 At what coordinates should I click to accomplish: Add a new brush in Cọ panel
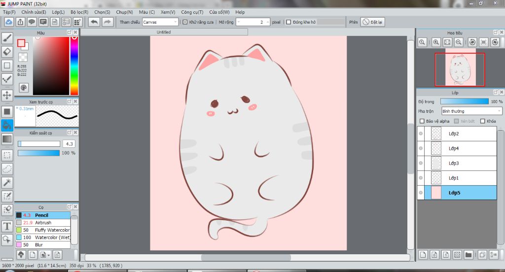pos(33,255)
